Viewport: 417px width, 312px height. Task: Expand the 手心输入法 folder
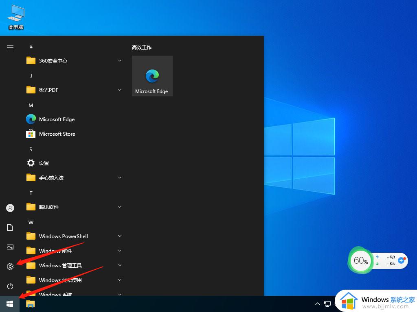(73, 178)
